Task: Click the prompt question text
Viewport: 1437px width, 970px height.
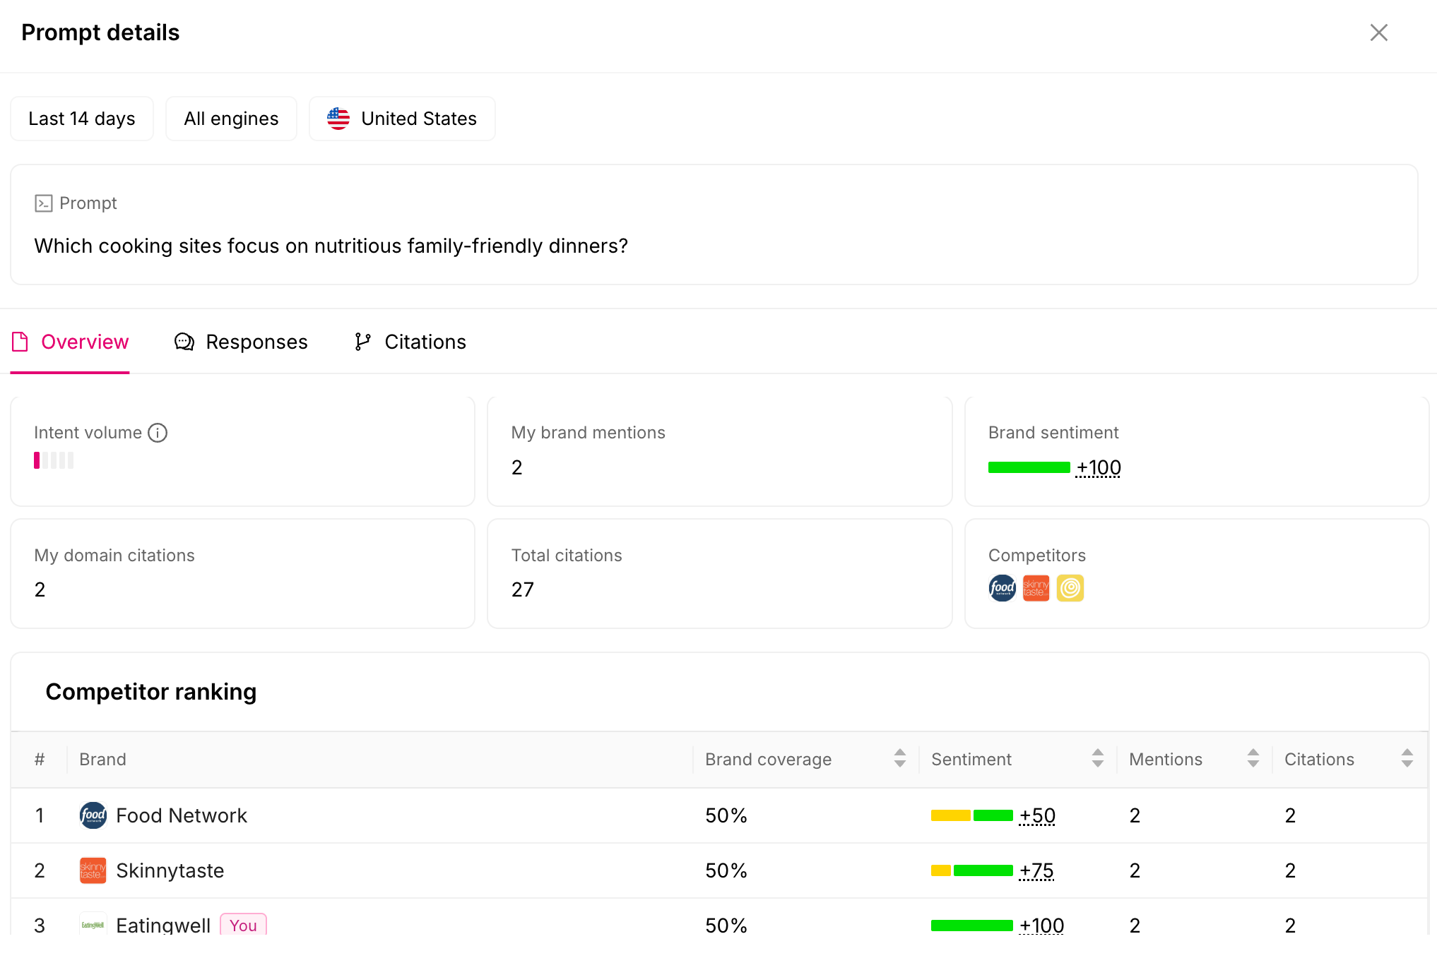Action: [331, 246]
